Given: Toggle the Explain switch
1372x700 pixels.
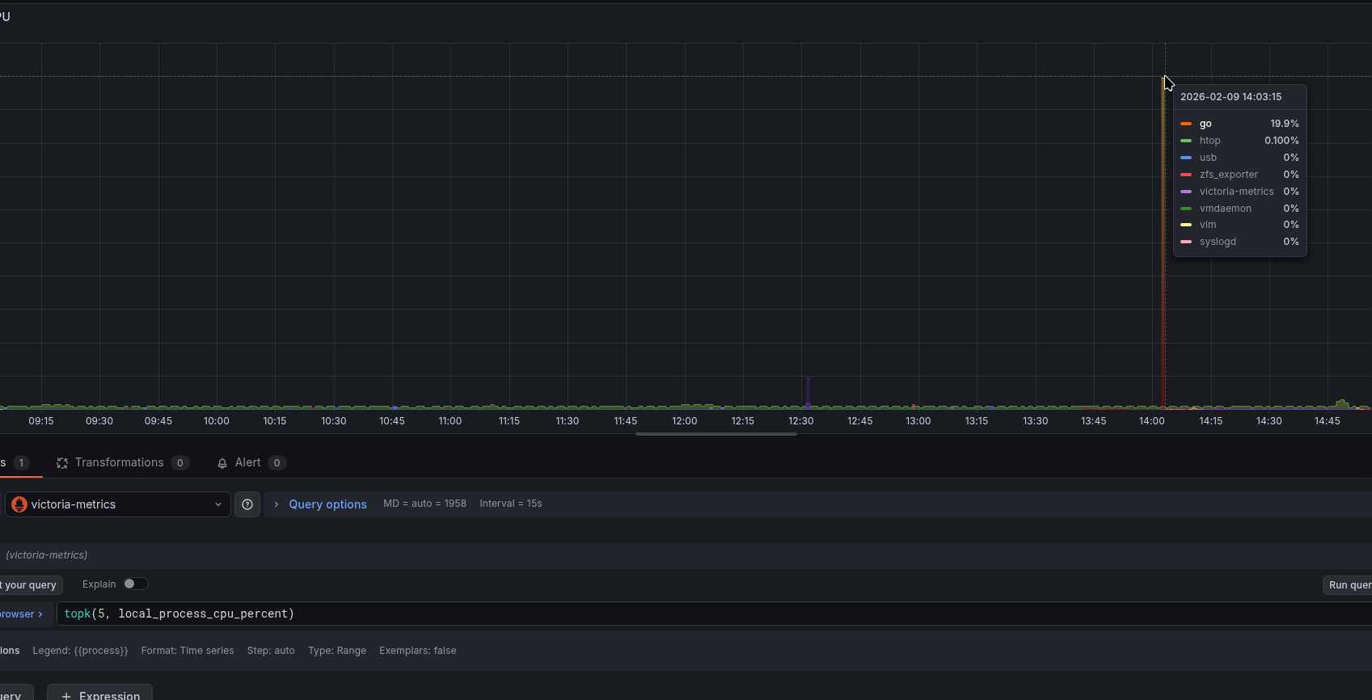Looking at the screenshot, I should click(x=134, y=584).
